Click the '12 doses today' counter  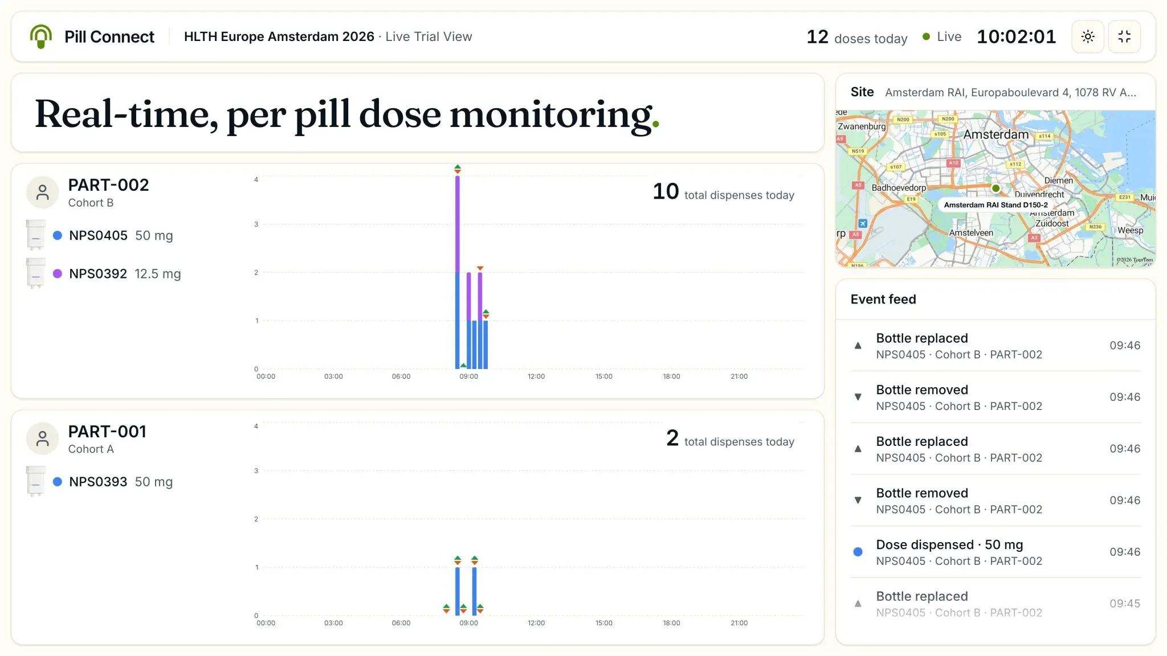pos(857,37)
